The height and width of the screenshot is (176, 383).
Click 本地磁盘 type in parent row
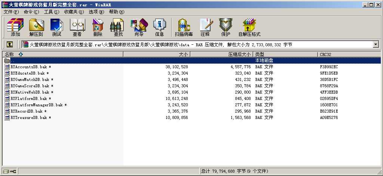264,60
